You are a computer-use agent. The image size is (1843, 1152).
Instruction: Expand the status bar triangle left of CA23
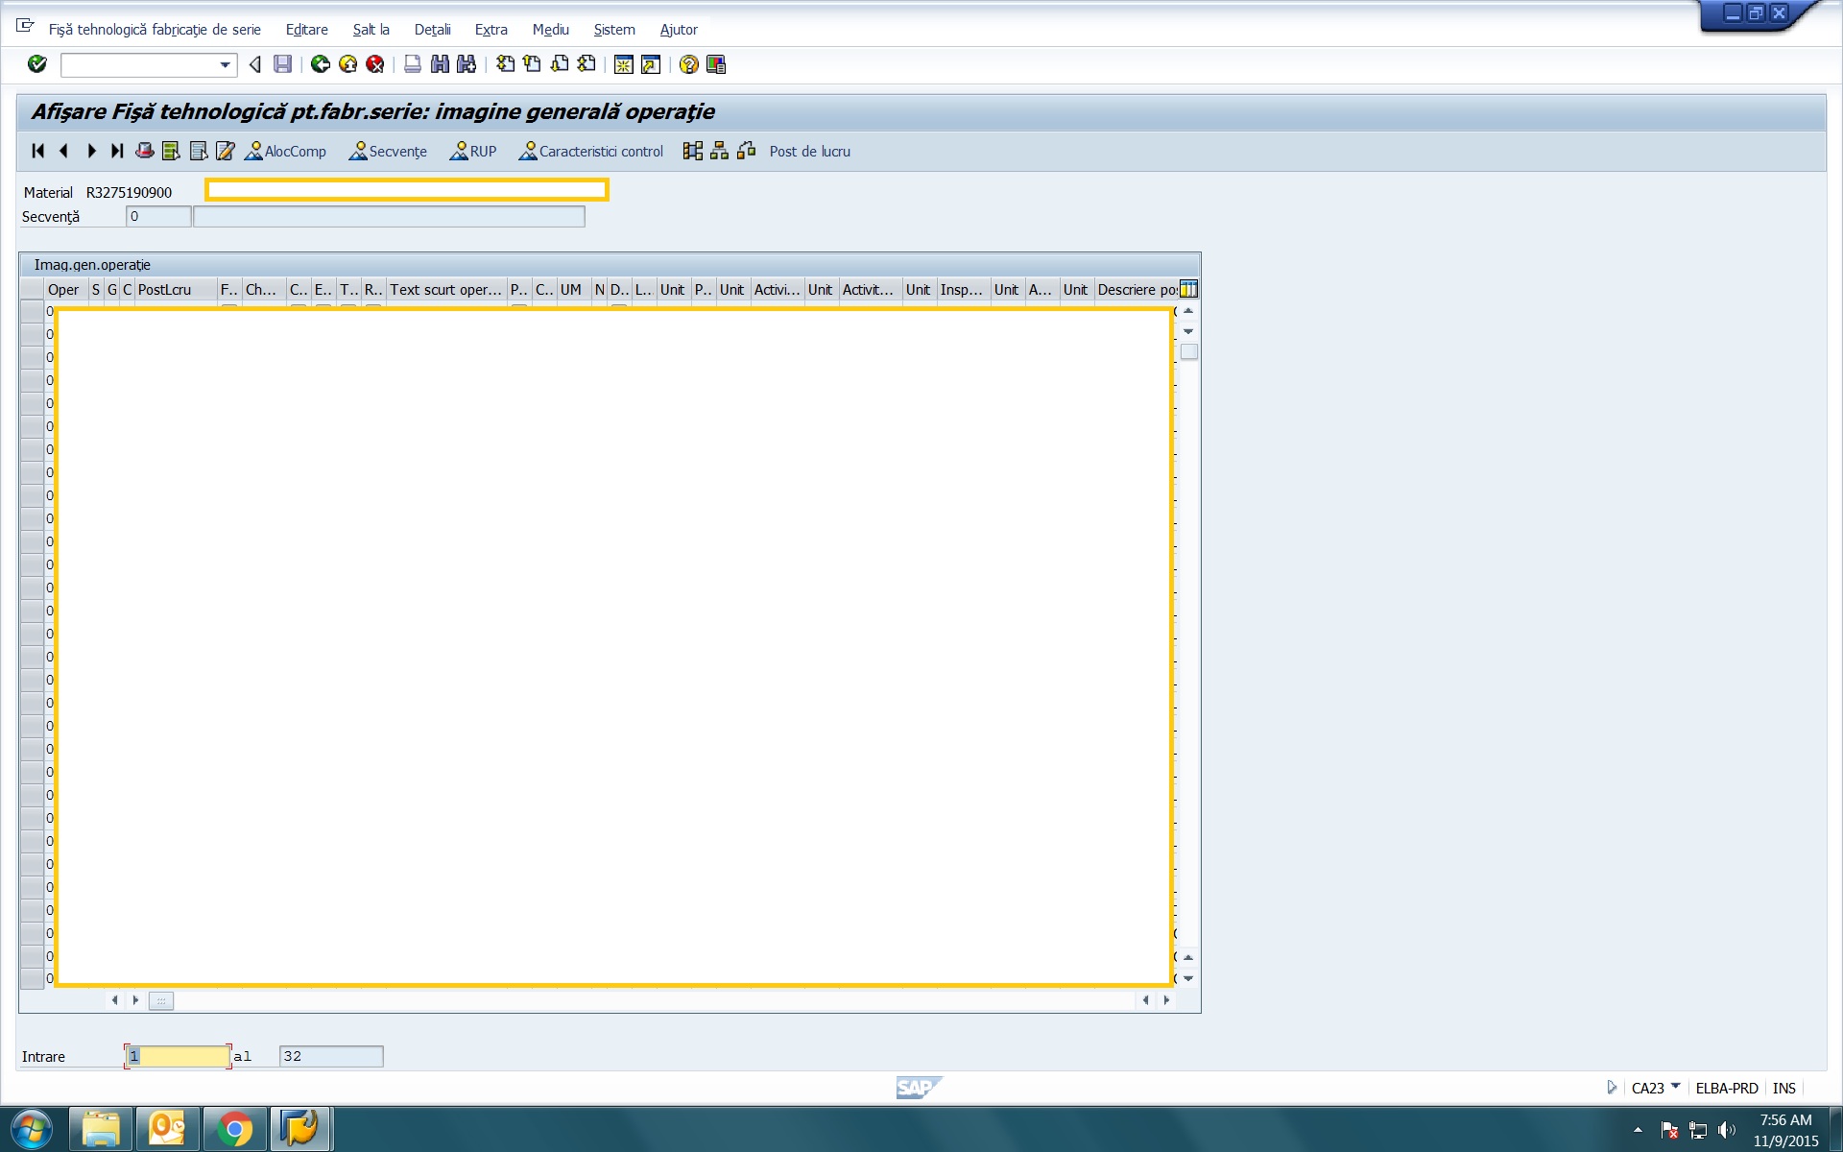point(1612,1087)
